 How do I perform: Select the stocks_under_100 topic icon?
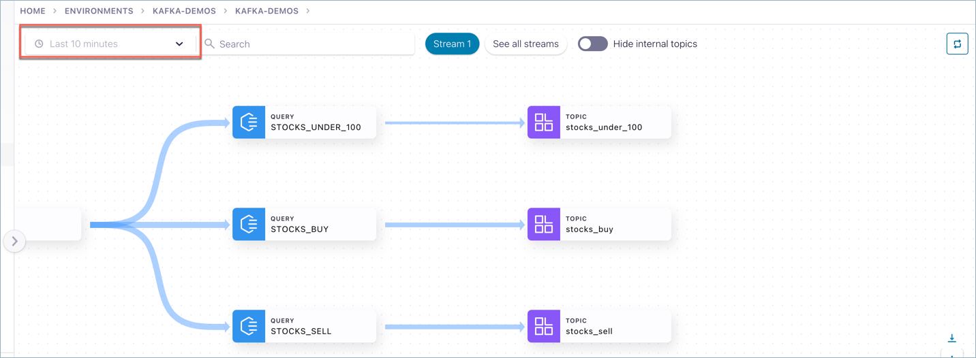[544, 123]
